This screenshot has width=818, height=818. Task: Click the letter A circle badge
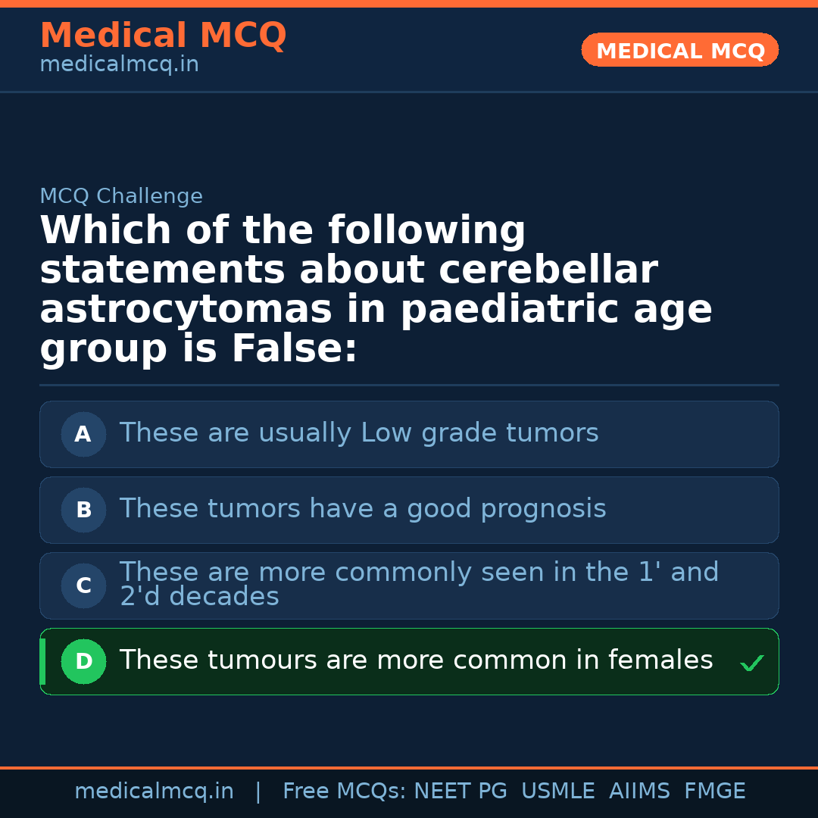tap(83, 435)
